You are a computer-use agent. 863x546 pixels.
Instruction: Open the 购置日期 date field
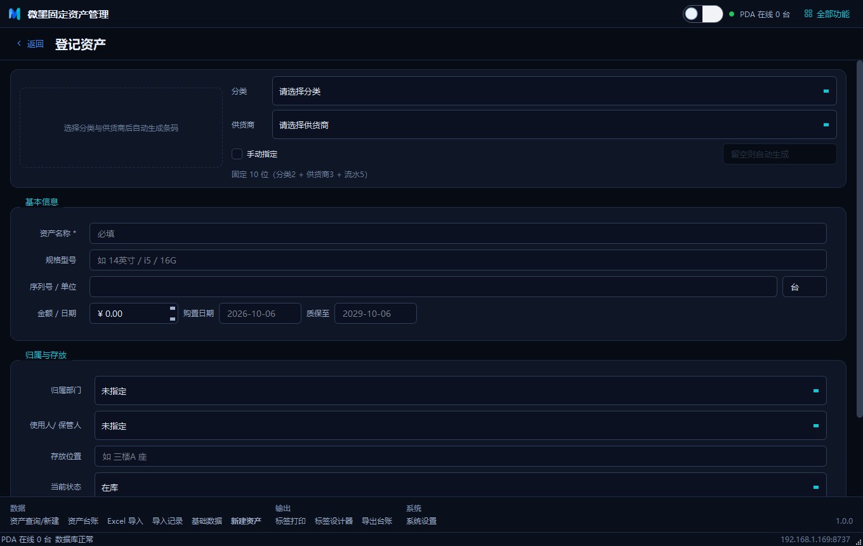tap(260, 314)
